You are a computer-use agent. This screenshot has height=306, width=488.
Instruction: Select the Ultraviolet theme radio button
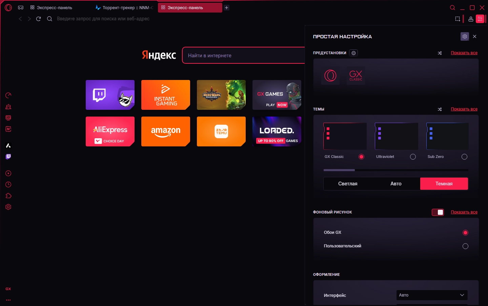(413, 157)
